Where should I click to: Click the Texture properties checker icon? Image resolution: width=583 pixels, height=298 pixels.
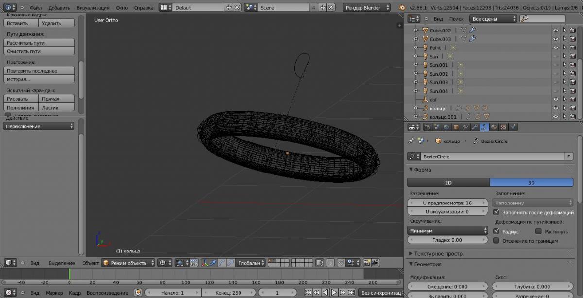click(x=504, y=127)
